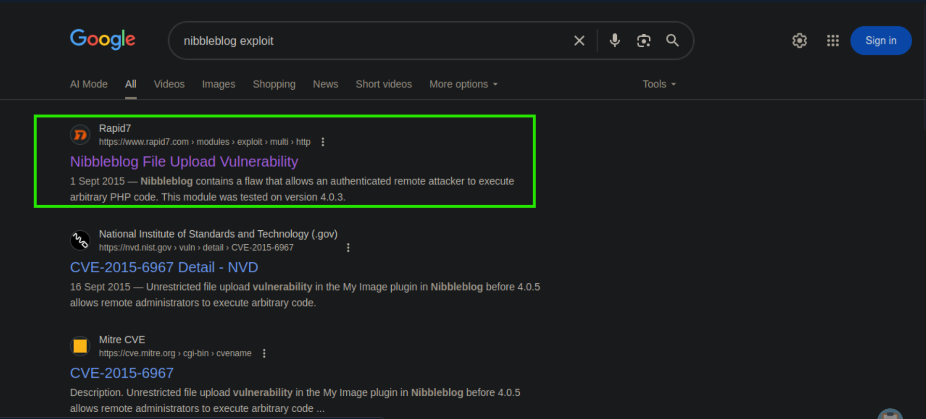Open settings gear icon

tap(799, 41)
